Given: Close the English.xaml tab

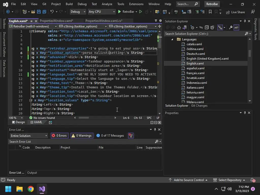Looking at the screenshot, I should click(x=36, y=21).
